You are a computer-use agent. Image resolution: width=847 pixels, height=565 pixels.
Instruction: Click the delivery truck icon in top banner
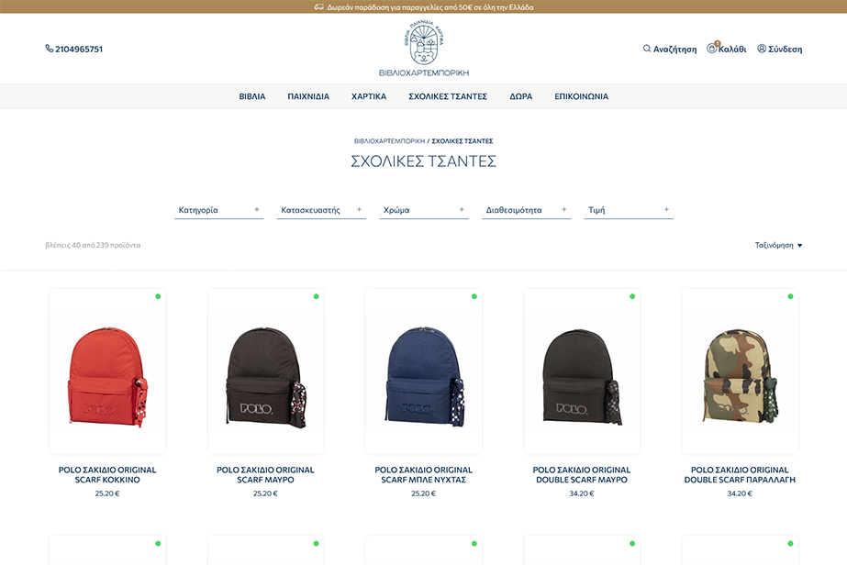pyautogui.click(x=318, y=6)
